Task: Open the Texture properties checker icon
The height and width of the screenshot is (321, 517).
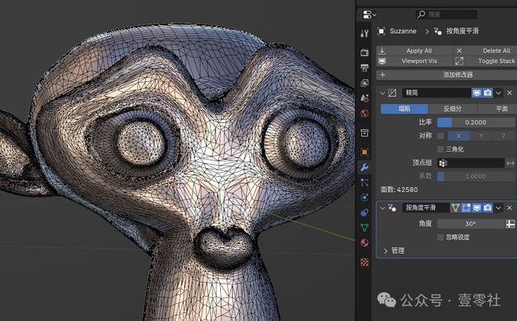Action: [364, 262]
